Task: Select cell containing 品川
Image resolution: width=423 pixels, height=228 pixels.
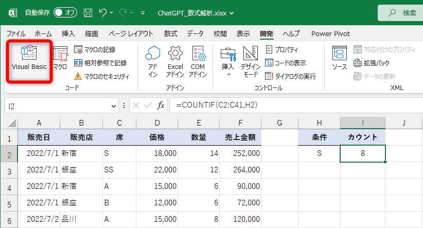Action: tap(81, 219)
